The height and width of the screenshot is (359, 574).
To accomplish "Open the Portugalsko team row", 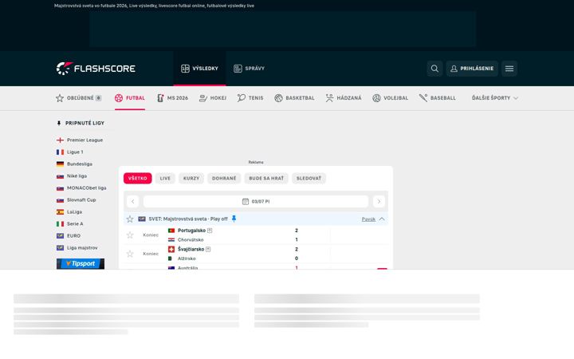I will [191, 231].
